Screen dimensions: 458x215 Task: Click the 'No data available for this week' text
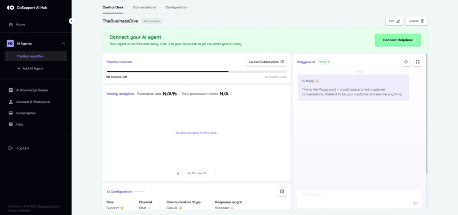coord(197,133)
